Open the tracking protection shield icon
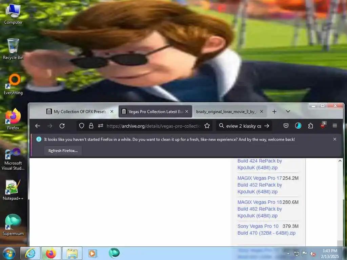The image size is (347, 260). point(82,126)
